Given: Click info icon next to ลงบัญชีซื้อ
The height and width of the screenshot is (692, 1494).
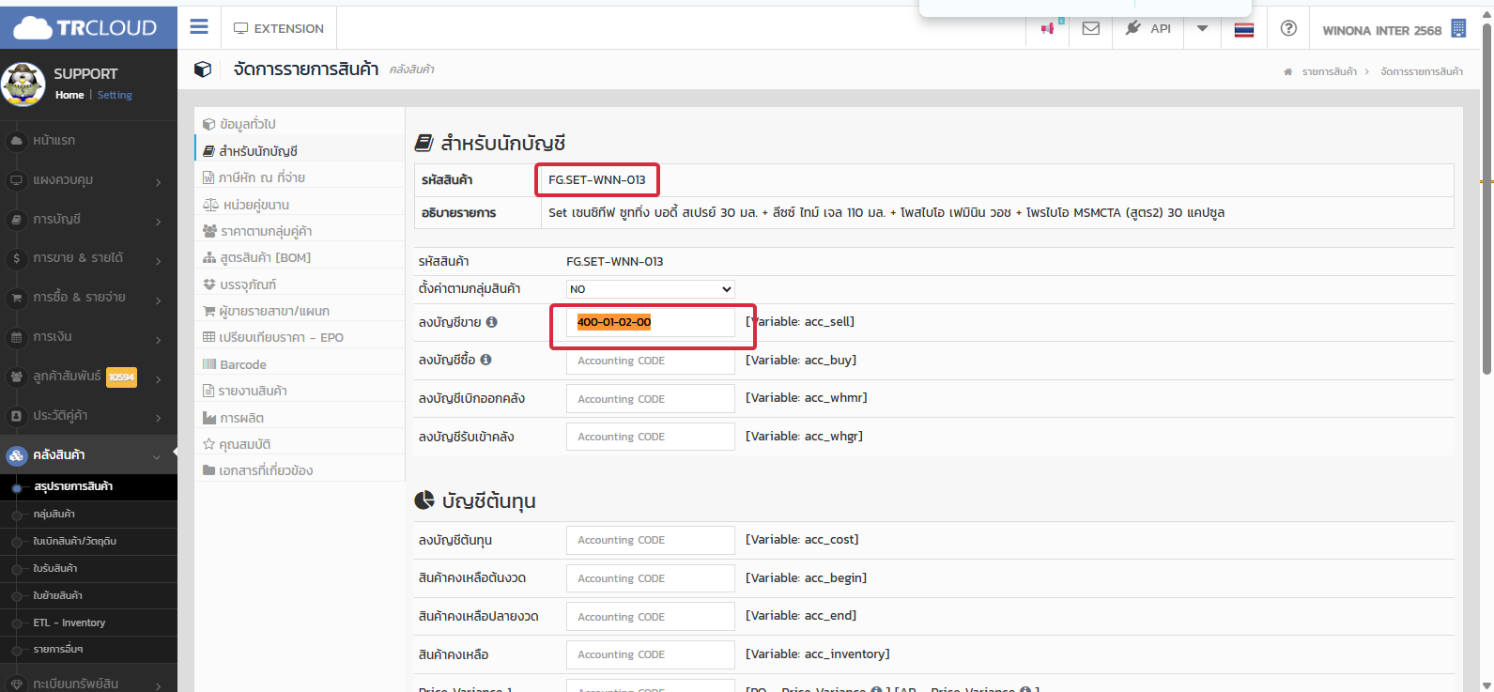Looking at the screenshot, I should 486,360.
